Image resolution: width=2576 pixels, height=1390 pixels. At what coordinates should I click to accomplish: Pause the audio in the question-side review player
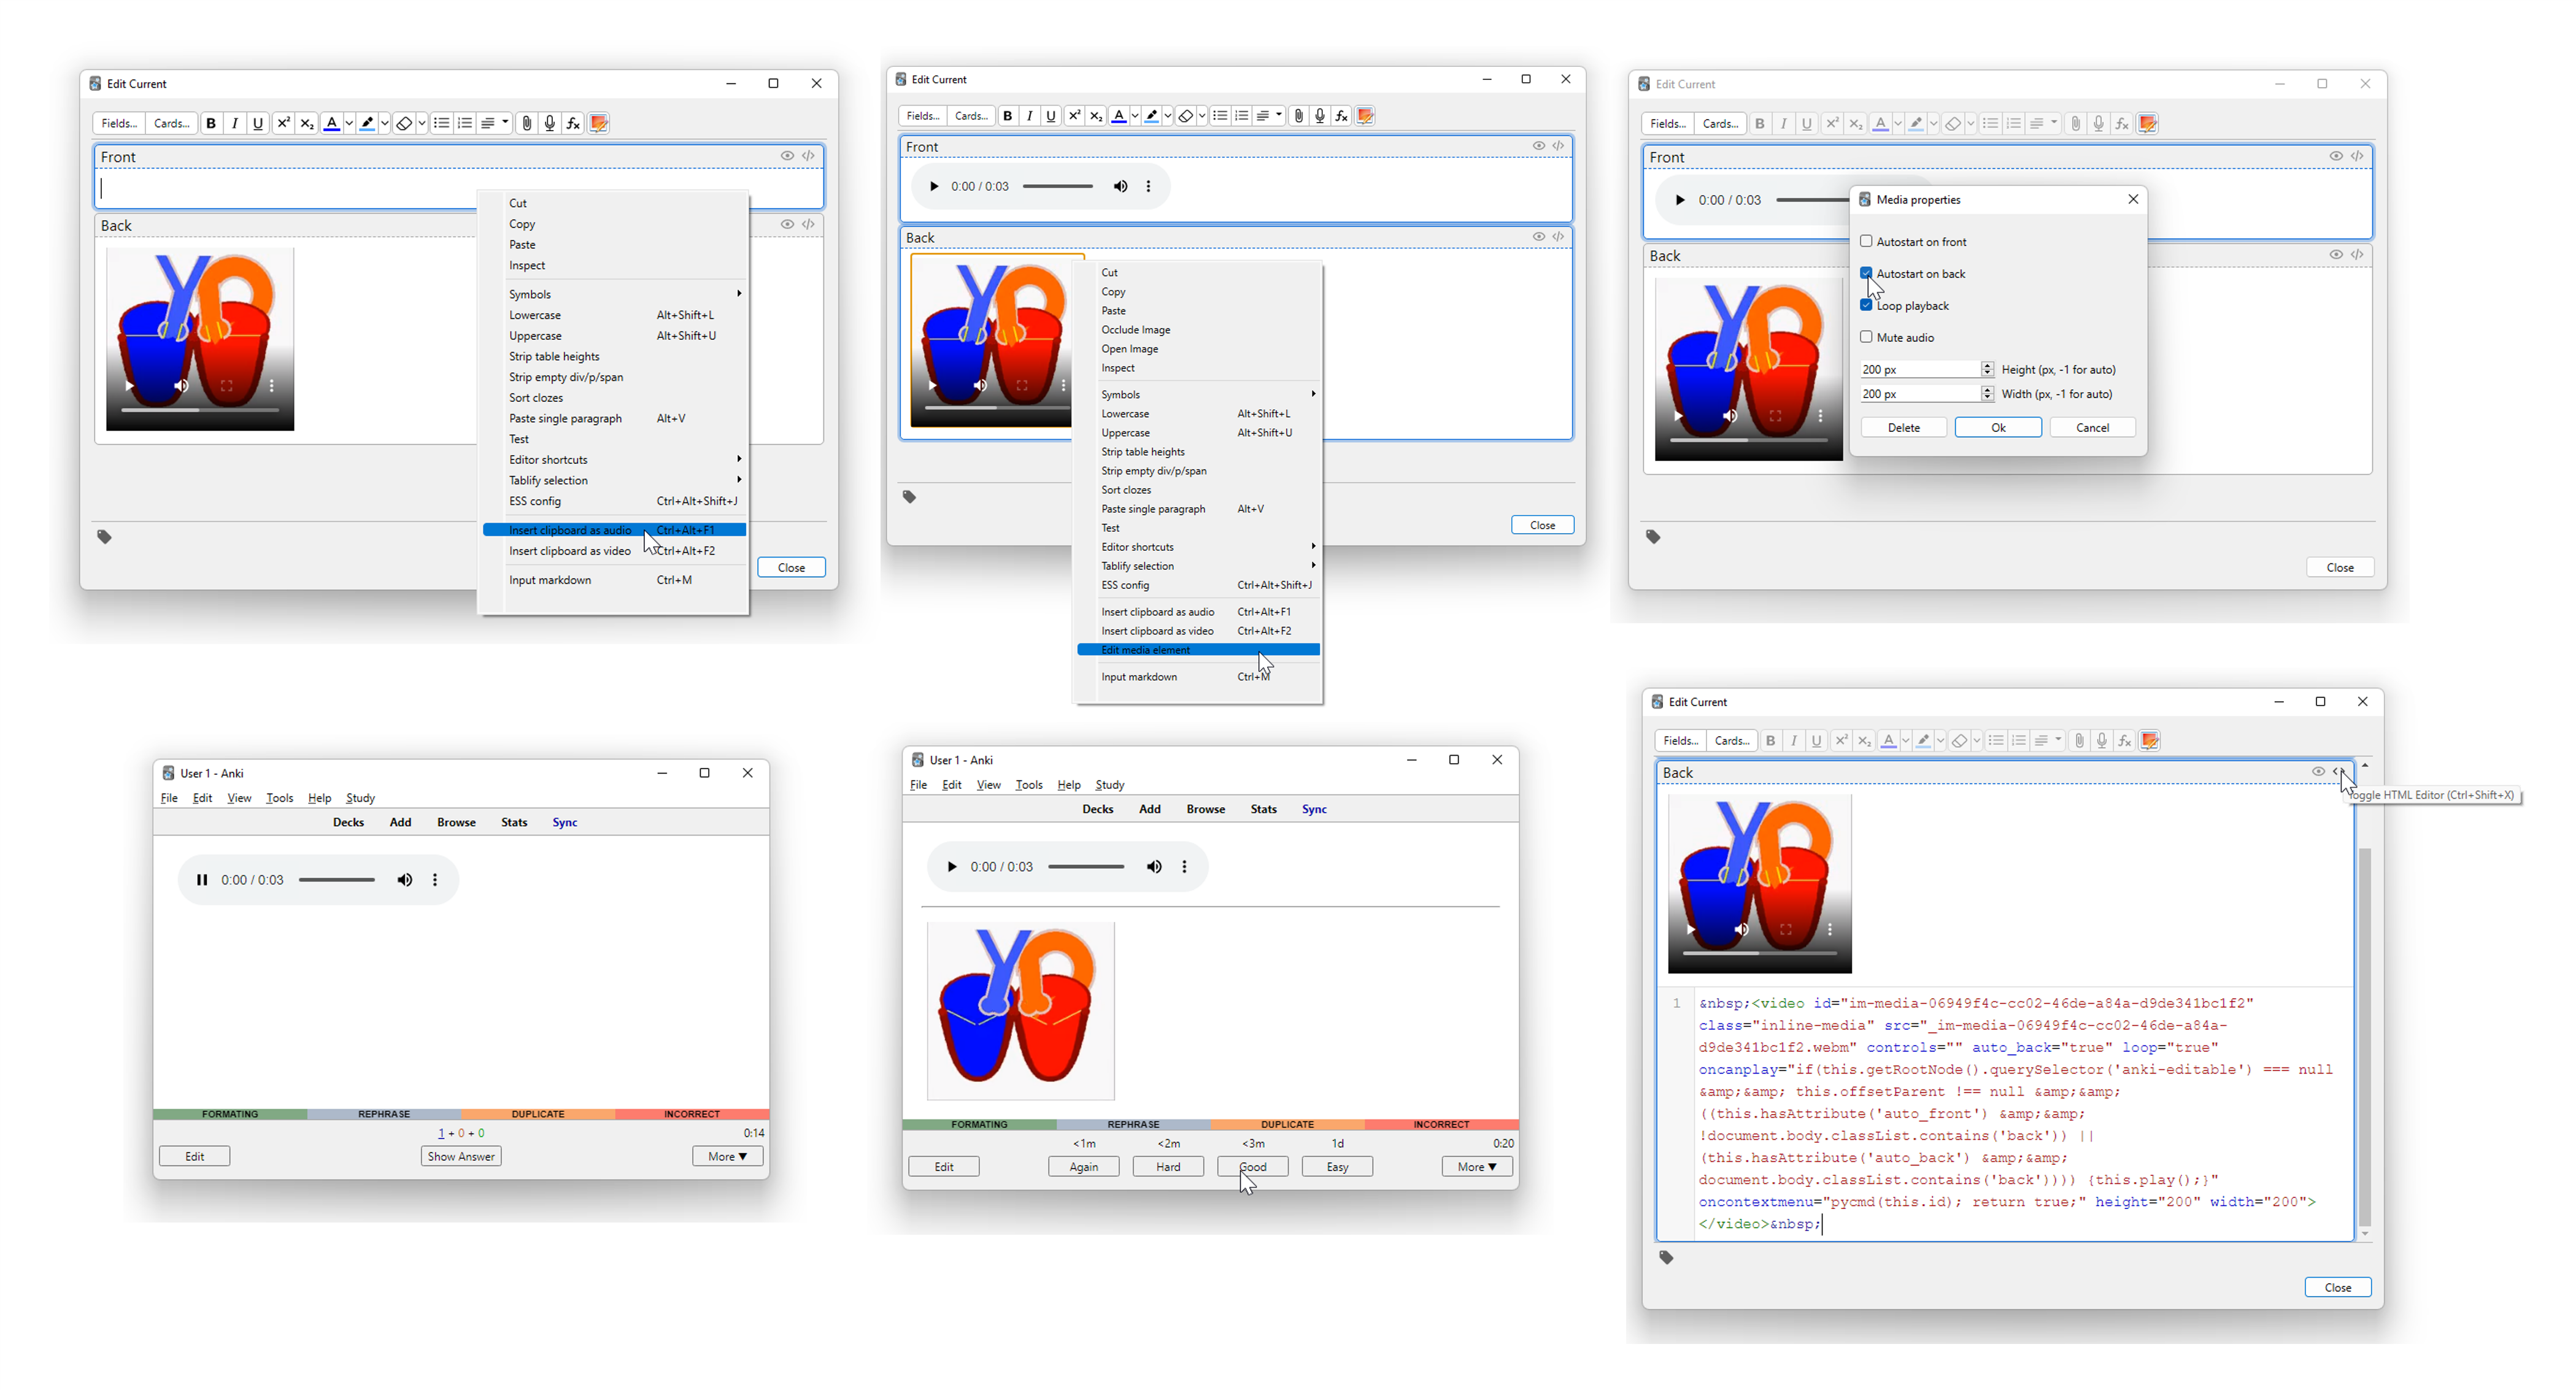201,880
